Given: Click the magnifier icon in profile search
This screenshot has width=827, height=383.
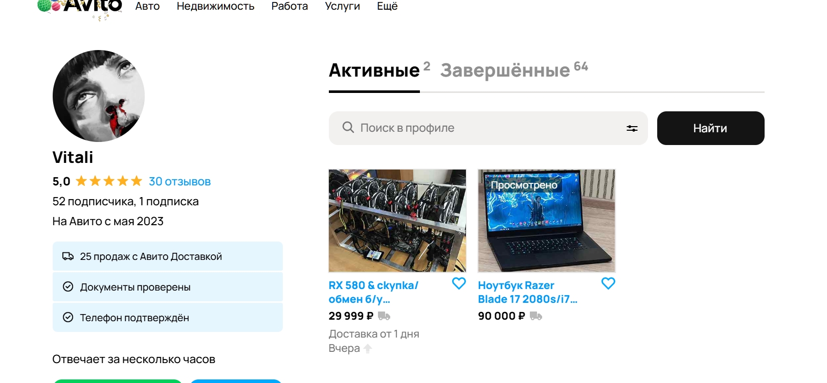Looking at the screenshot, I should click(348, 127).
